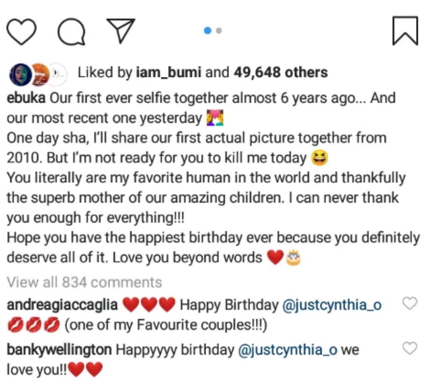
Task: Select the blue first carousel dot
Action: (x=208, y=31)
